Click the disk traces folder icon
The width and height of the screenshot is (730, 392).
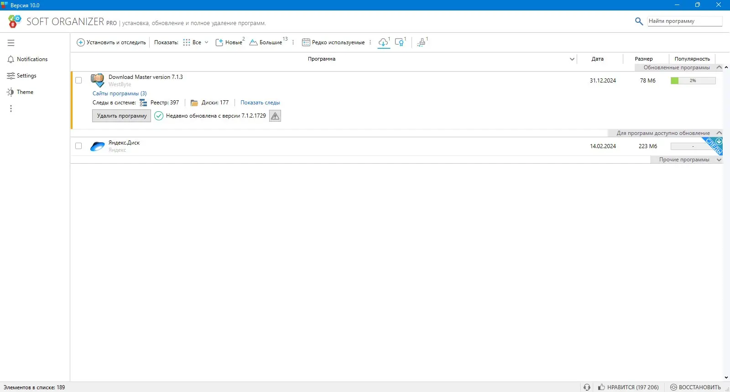click(194, 103)
